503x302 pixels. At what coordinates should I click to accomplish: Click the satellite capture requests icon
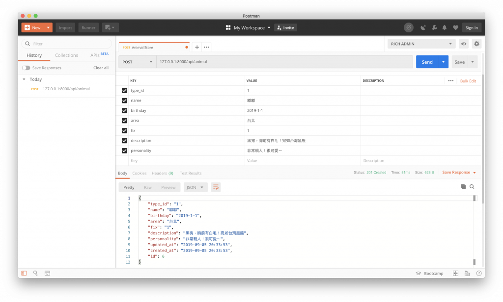pos(423,27)
